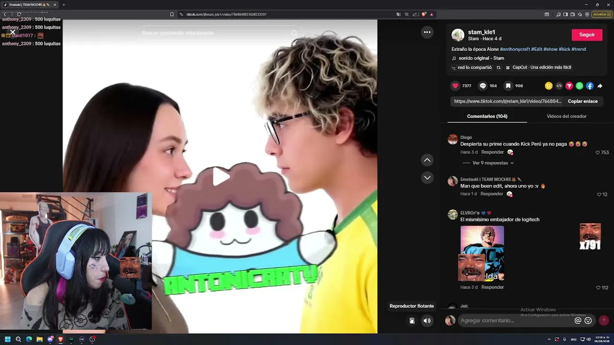Image resolution: width=614 pixels, height=345 pixels.
Task: Insert a mention with the @ icon
Action: click(578, 321)
